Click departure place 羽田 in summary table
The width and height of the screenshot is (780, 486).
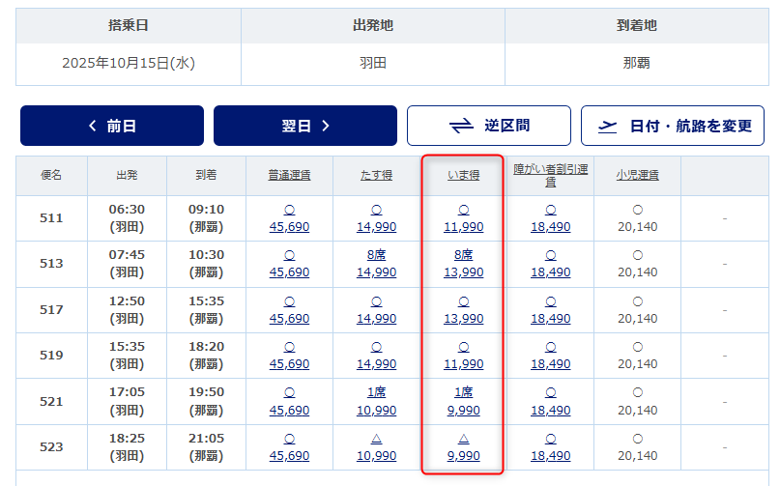click(373, 63)
